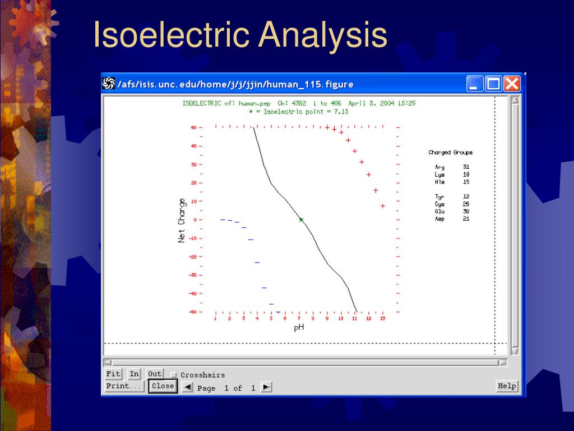574x431 pixels.
Task: Maximize the human_115.figure window
Action: point(493,84)
